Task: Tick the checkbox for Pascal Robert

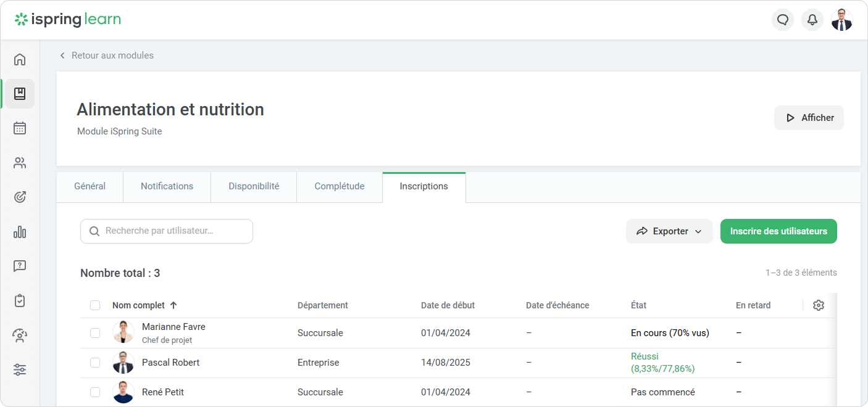Action: 95,363
